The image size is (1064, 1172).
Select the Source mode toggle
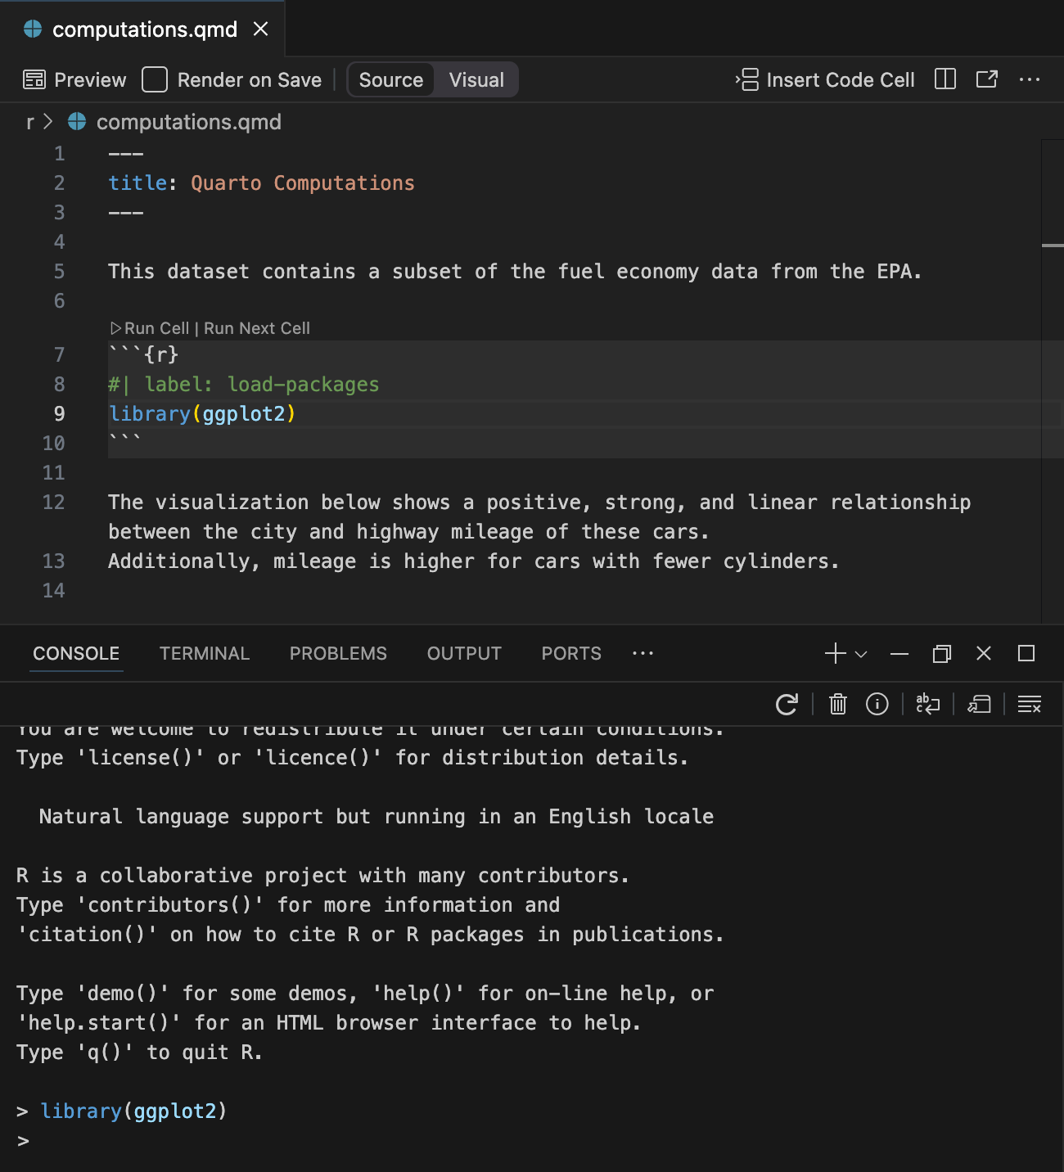(x=390, y=79)
